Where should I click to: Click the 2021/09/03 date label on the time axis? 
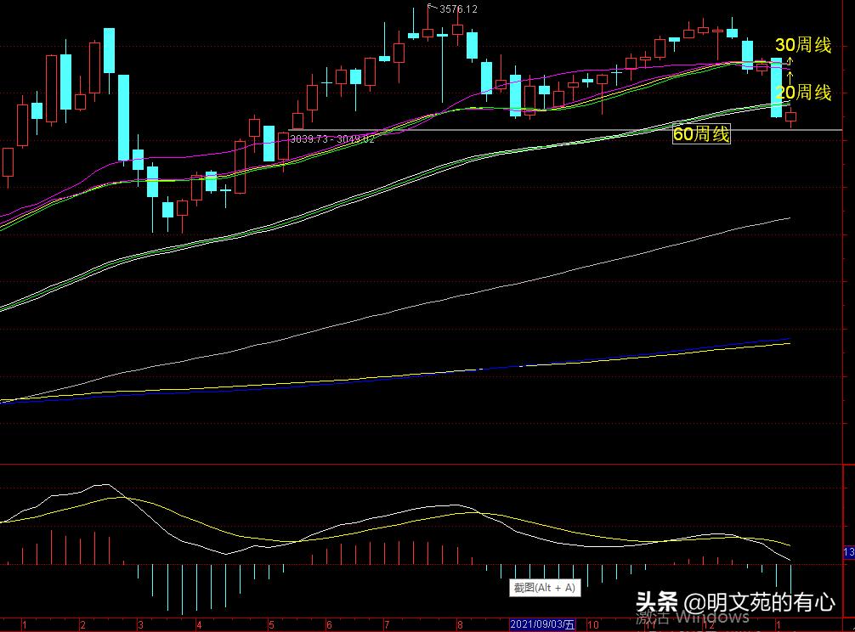point(542,624)
